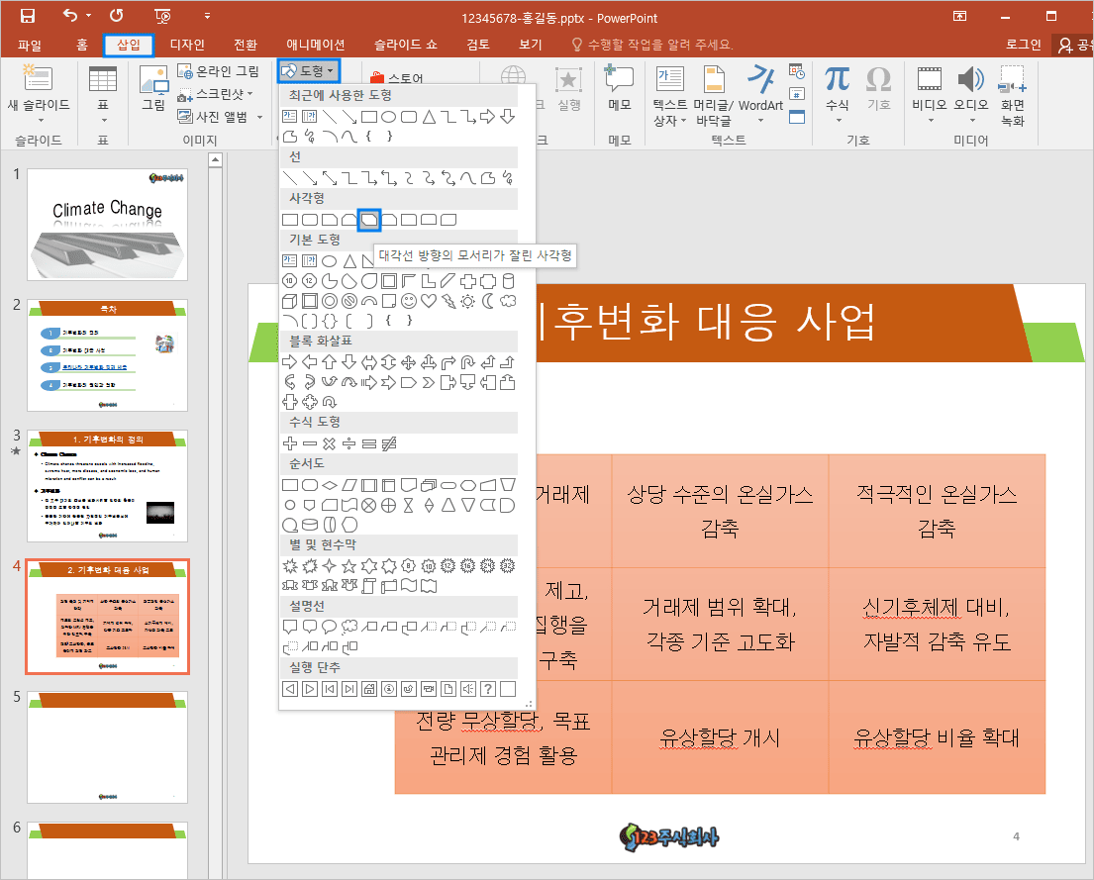Insert a 텍스트 상자 text box

click(670, 96)
